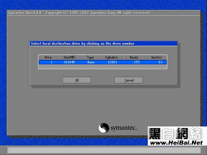Screen dimensions: 207x155
Task: Click the Basic type cell
Action: (91, 62)
